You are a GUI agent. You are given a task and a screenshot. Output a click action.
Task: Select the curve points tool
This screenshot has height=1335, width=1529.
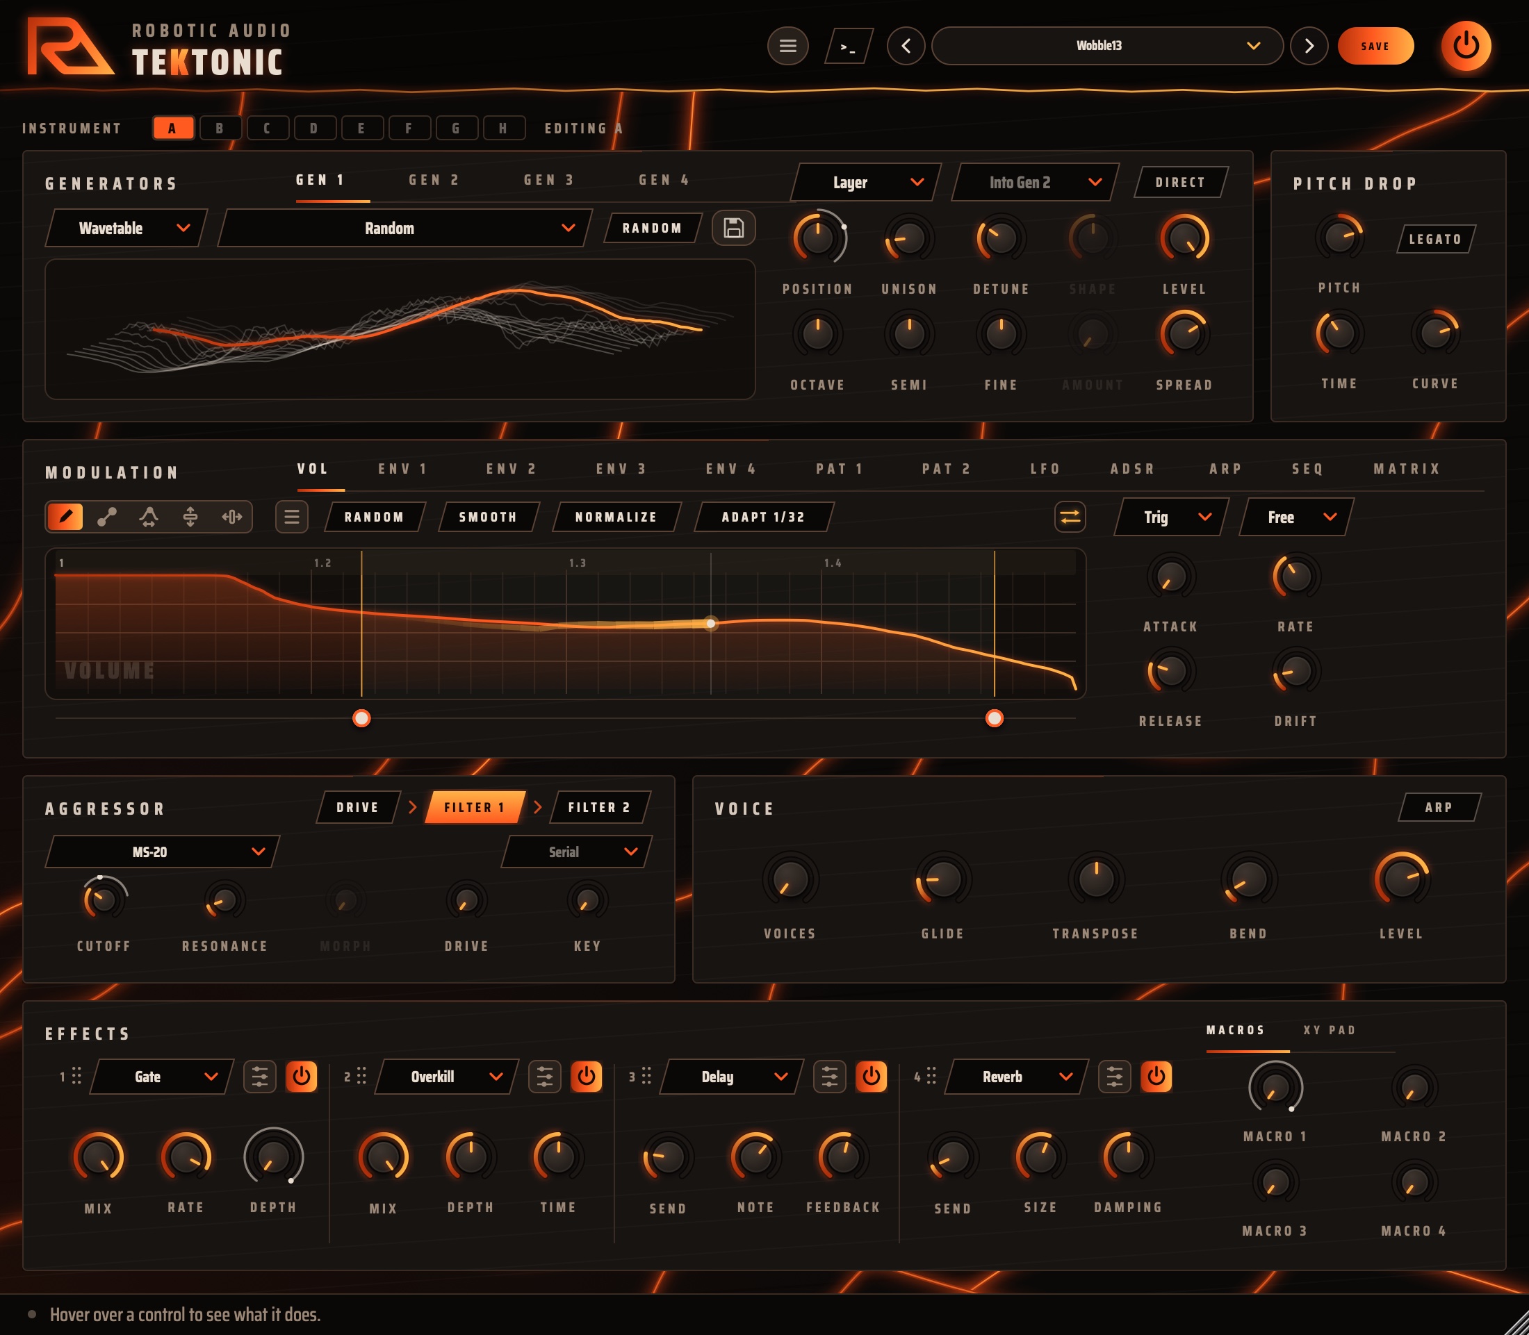(x=148, y=516)
